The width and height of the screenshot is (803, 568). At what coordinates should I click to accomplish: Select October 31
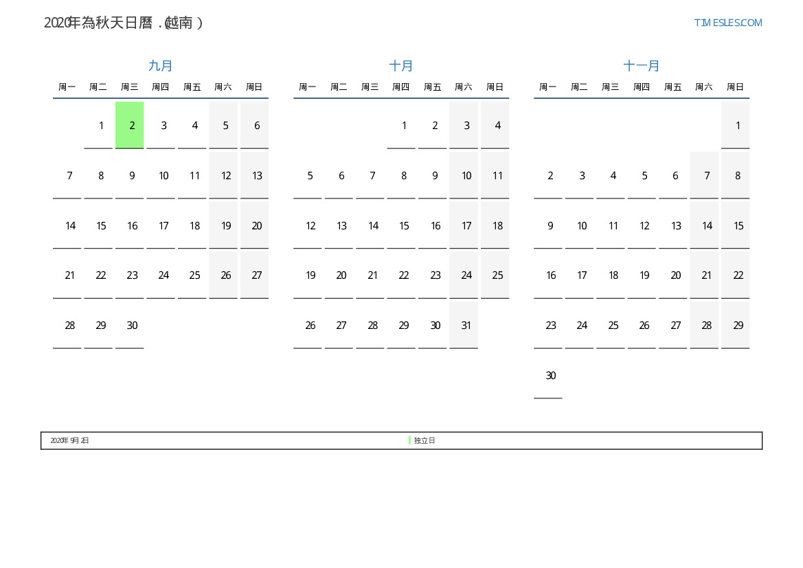464,326
